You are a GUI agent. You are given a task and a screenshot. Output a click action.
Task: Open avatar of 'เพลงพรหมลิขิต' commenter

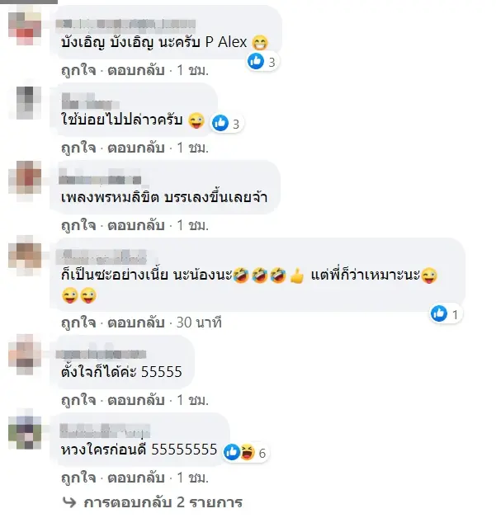pyautogui.click(x=25, y=177)
